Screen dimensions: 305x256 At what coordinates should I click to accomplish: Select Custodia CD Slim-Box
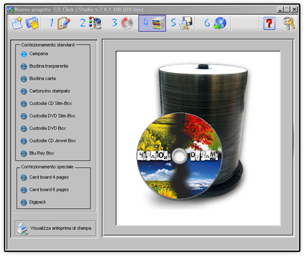tap(46, 104)
